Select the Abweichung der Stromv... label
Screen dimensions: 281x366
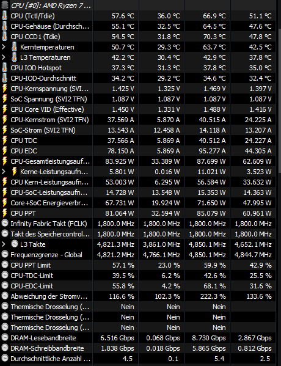(x=49, y=296)
